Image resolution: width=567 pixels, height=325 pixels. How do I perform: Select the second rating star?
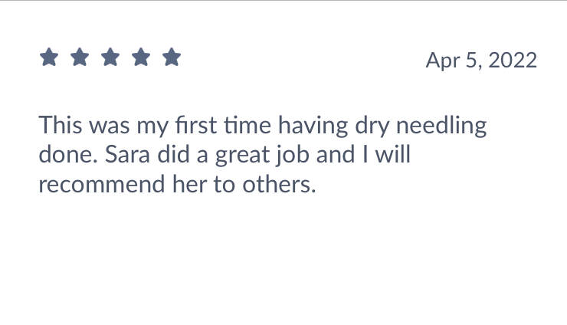point(79,57)
